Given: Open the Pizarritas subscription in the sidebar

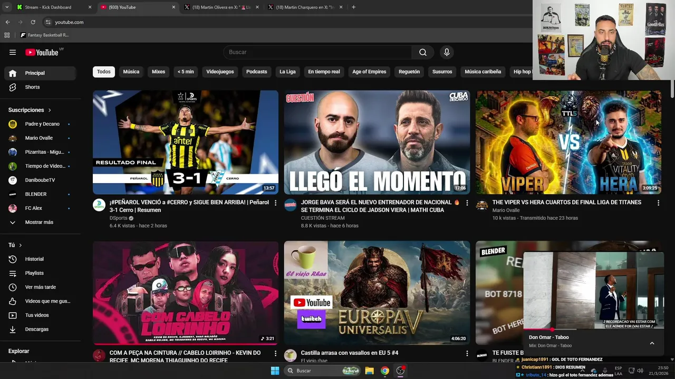Looking at the screenshot, I should pyautogui.click(x=40, y=152).
